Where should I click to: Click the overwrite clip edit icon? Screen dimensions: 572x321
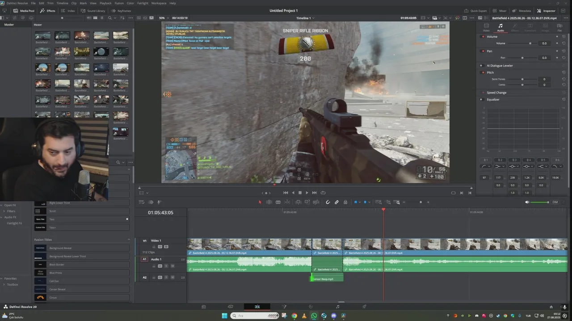[307, 202]
